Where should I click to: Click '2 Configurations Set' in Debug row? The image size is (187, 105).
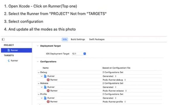point(113,72)
